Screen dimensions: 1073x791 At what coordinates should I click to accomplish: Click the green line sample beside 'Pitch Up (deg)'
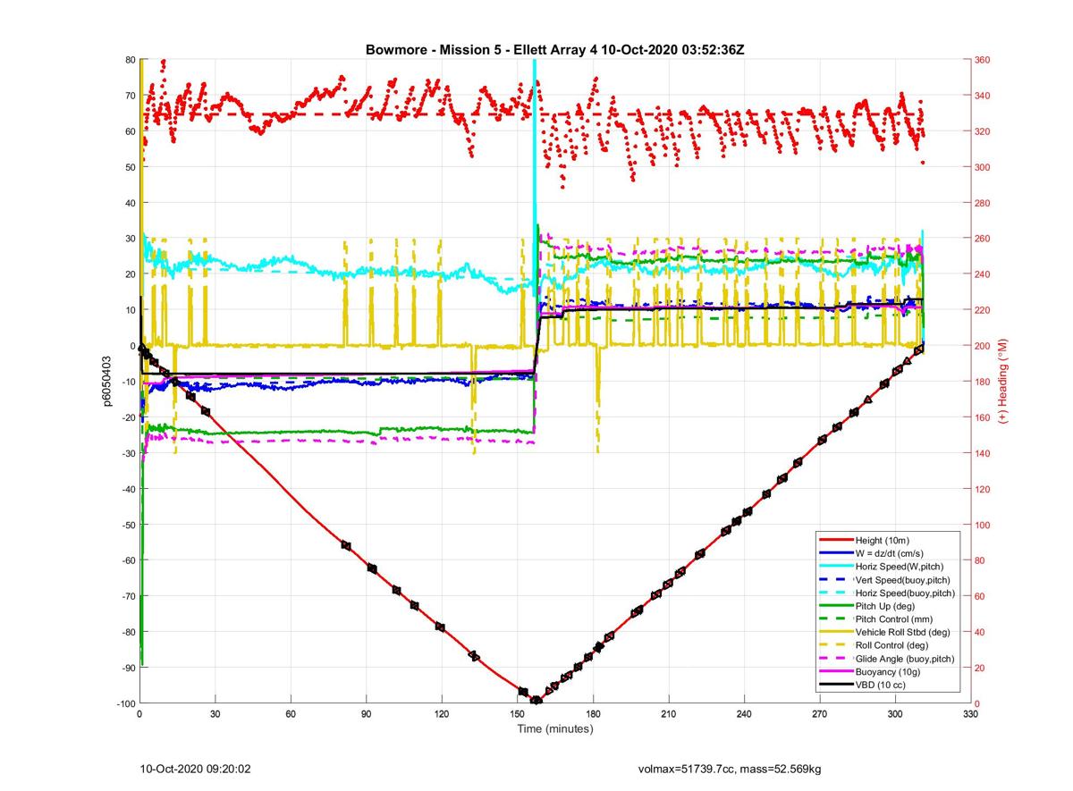click(x=836, y=606)
